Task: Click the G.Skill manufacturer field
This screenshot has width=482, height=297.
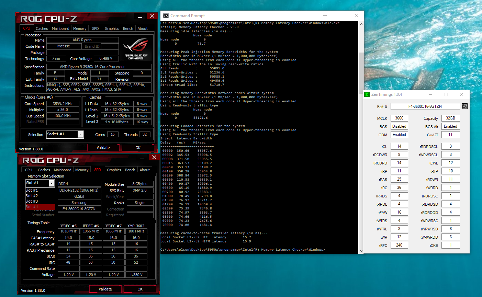Action: coord(79,197)
